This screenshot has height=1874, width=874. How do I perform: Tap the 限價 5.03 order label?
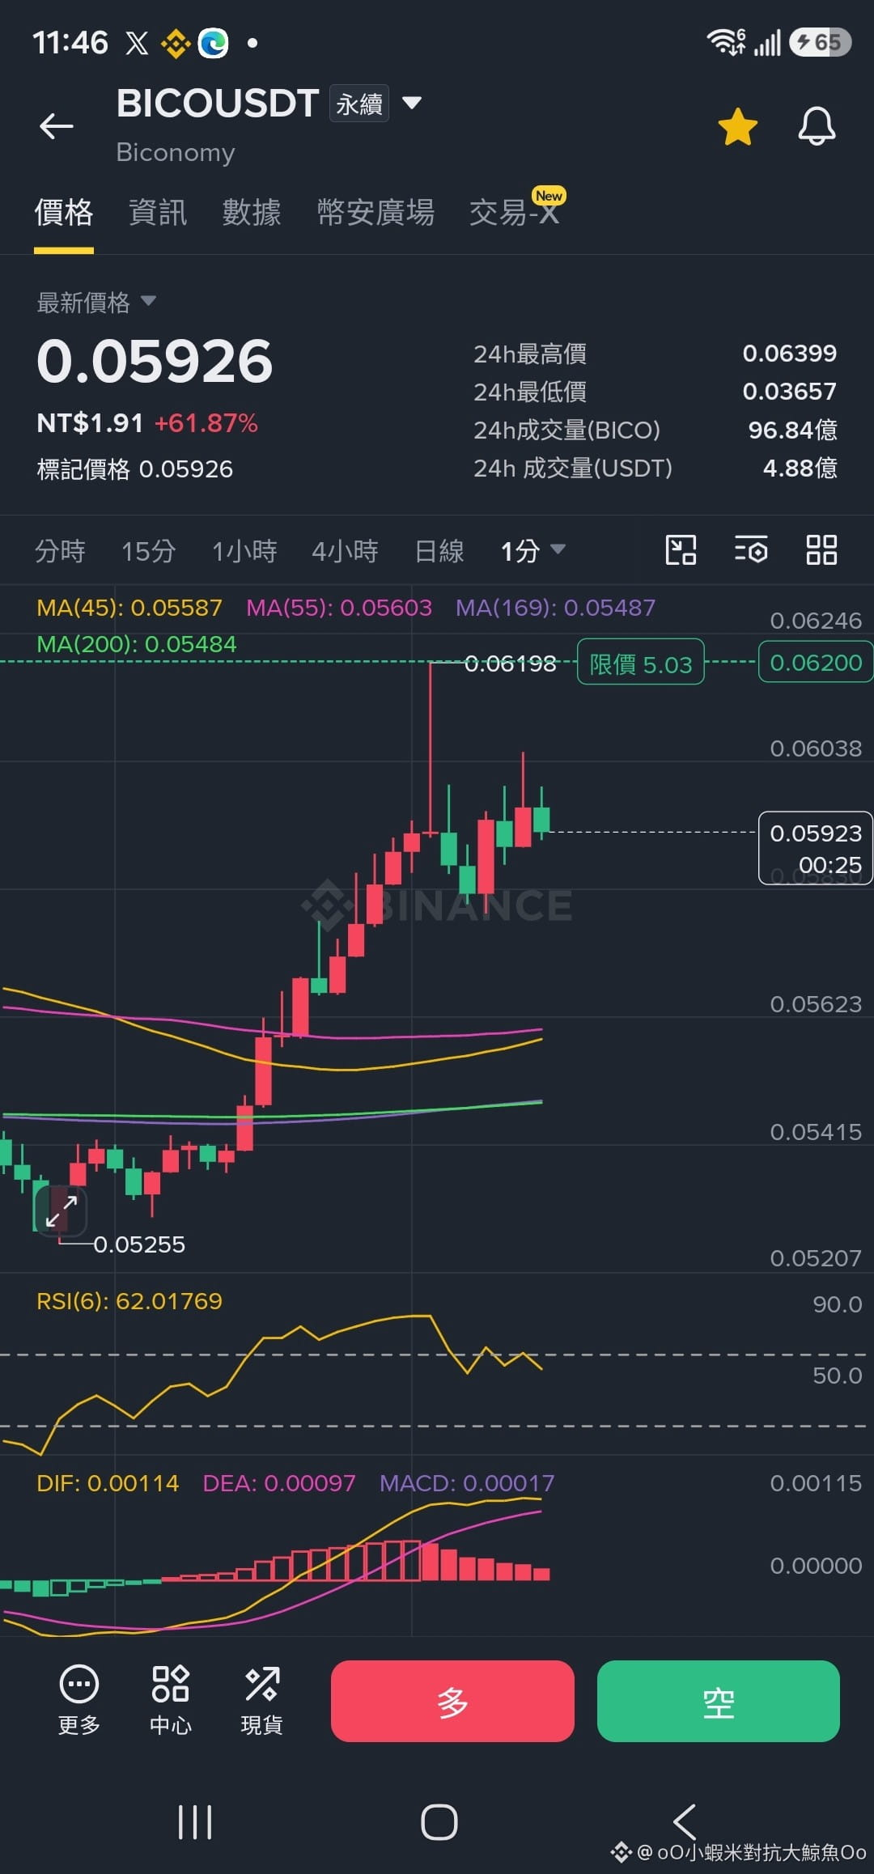640,663
